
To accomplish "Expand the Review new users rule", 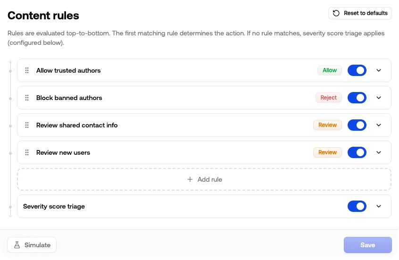I will click(379, 152).
